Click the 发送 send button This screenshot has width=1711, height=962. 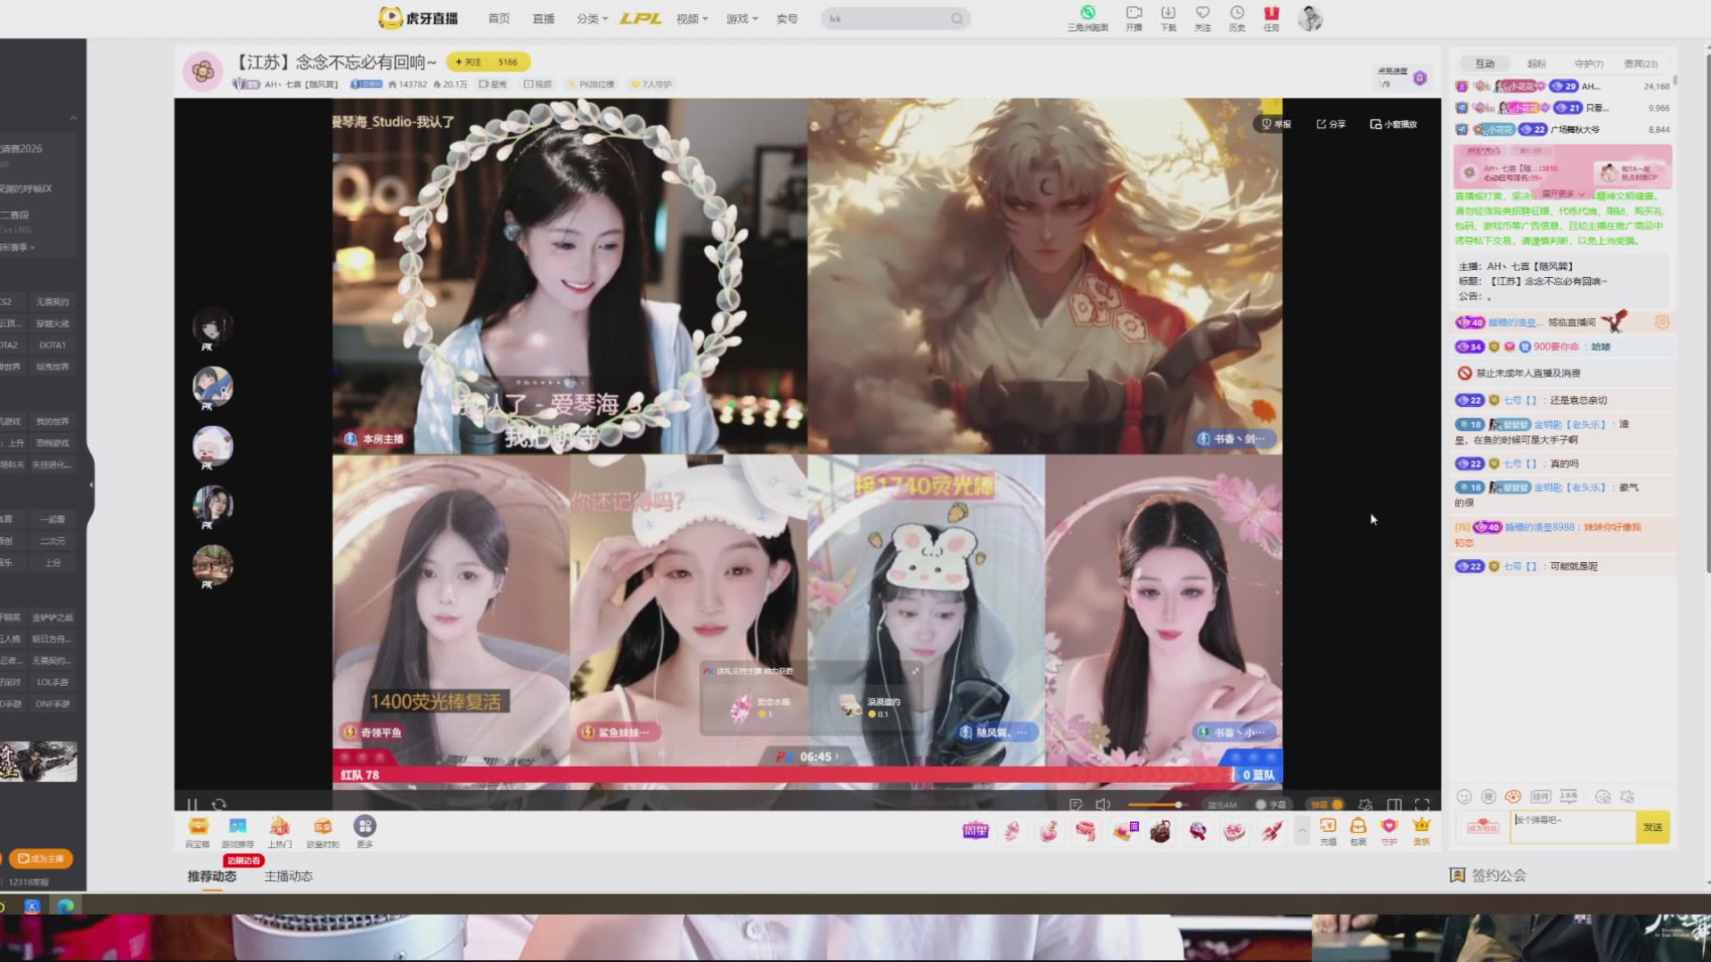[x=1653, y=827]
